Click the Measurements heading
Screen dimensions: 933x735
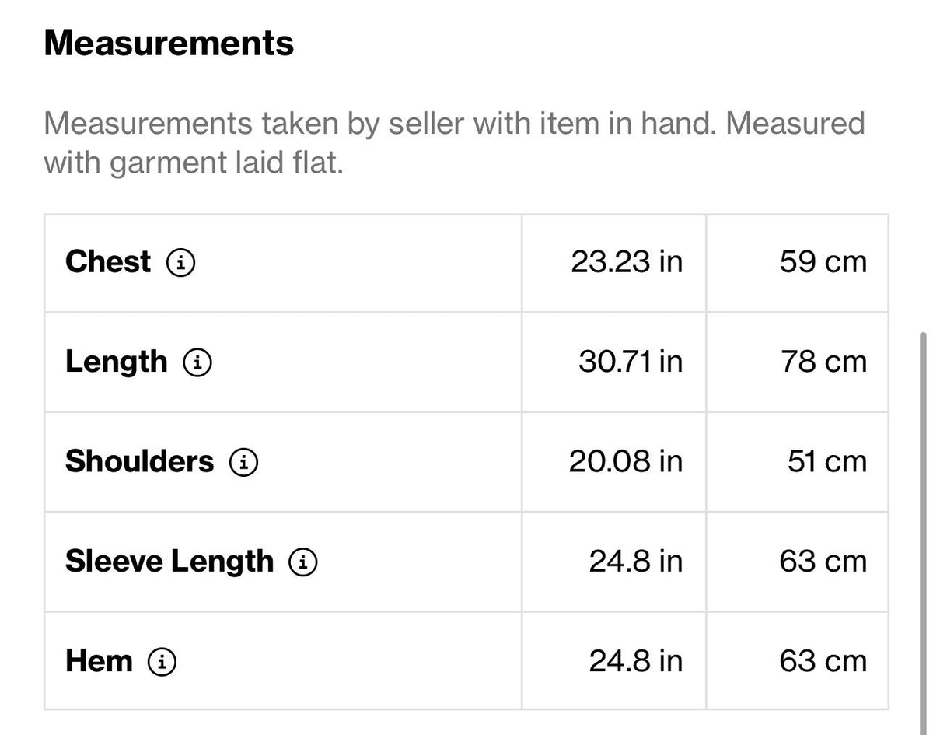[169, 43]
